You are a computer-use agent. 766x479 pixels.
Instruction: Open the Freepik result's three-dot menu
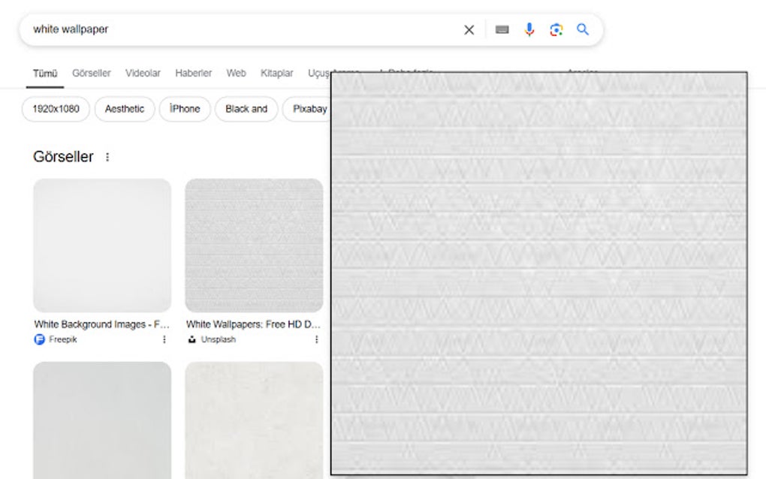click(x=164, y=339)
